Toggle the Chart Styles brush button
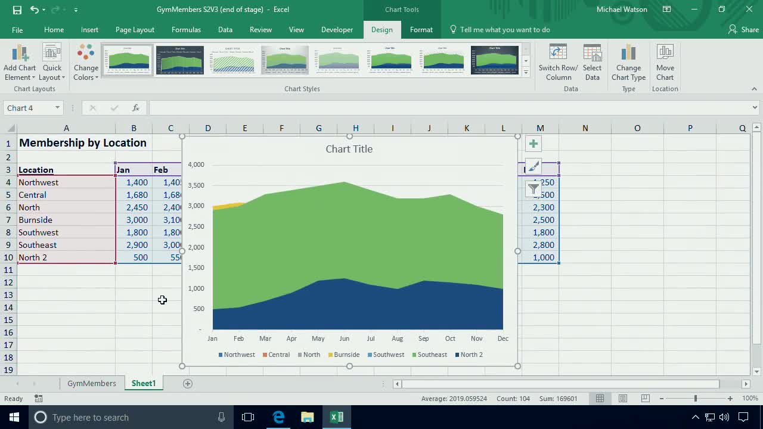763x429 pixels. (533, 166)
